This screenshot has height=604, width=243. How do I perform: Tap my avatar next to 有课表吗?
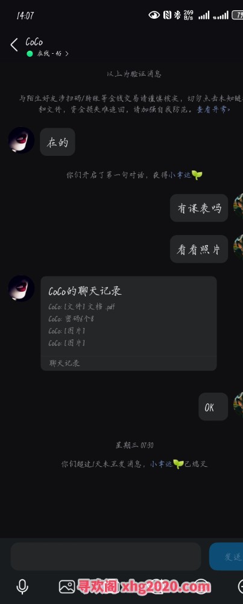(238, 207)
